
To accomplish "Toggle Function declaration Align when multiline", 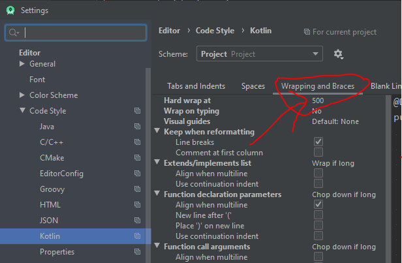I will [318, 205].
